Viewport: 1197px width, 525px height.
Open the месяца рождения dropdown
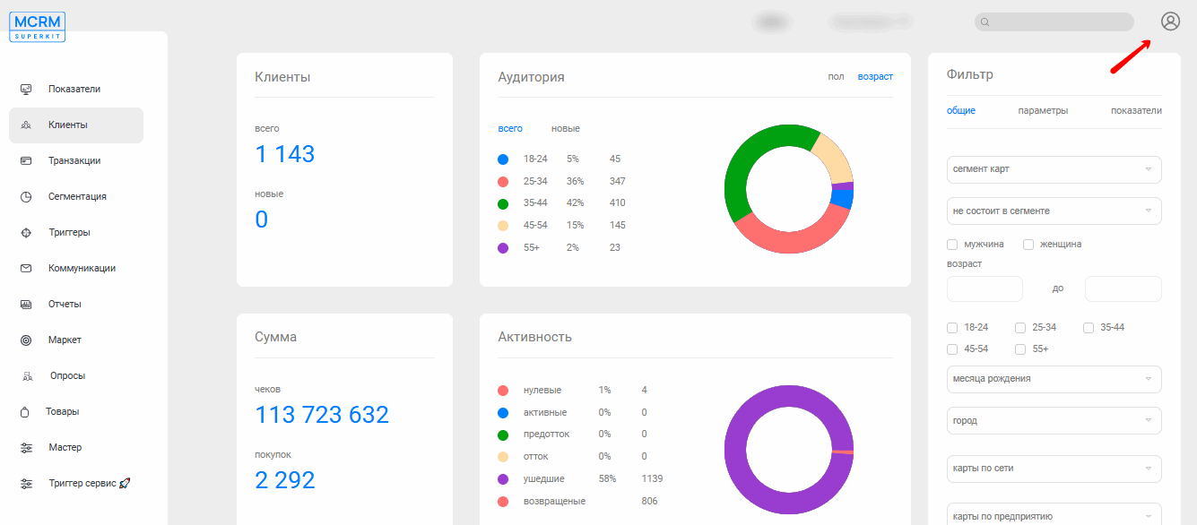pyautogui.click(x=1054, y=379)
